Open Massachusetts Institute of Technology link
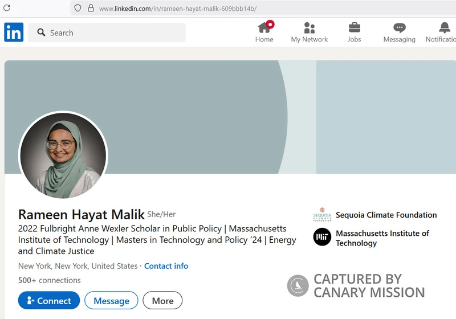Screen dimensions: 456x319 pos(382,238)
